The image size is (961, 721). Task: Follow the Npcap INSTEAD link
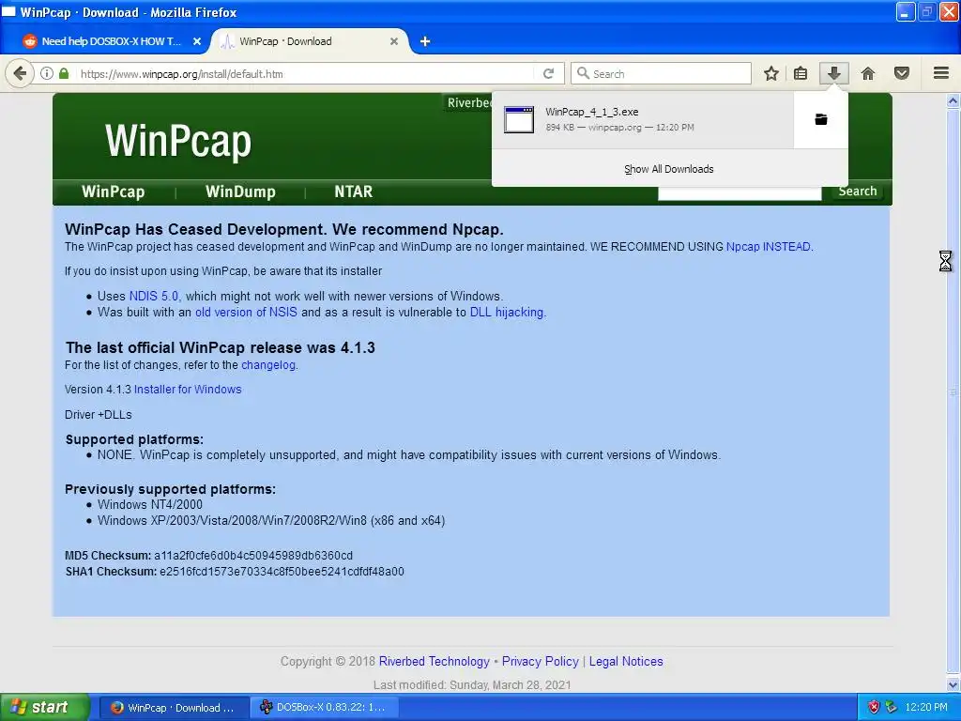769,247
